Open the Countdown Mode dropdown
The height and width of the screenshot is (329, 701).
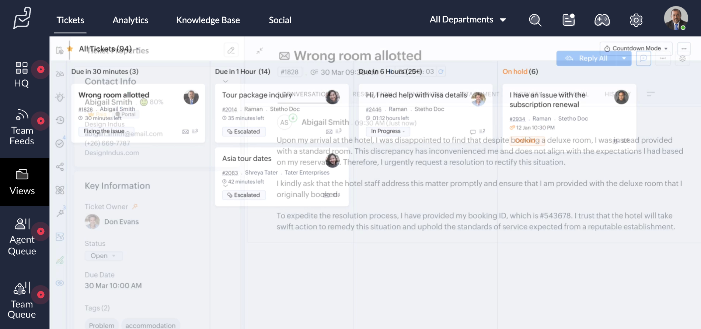[x=636, y=48]
